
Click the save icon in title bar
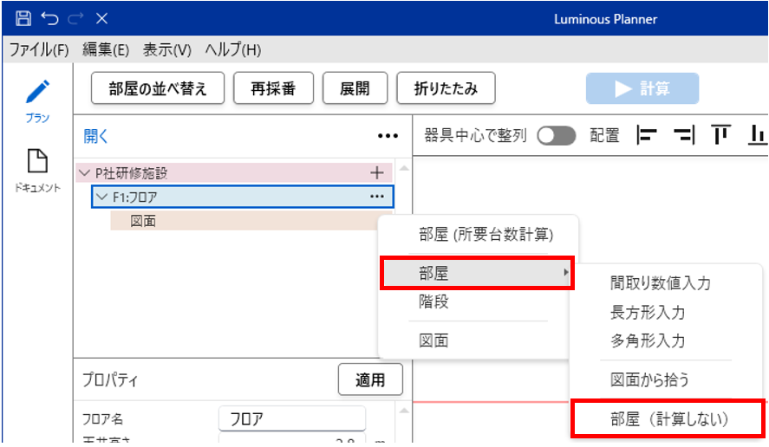pyautogui.click(x=23, y=18)
